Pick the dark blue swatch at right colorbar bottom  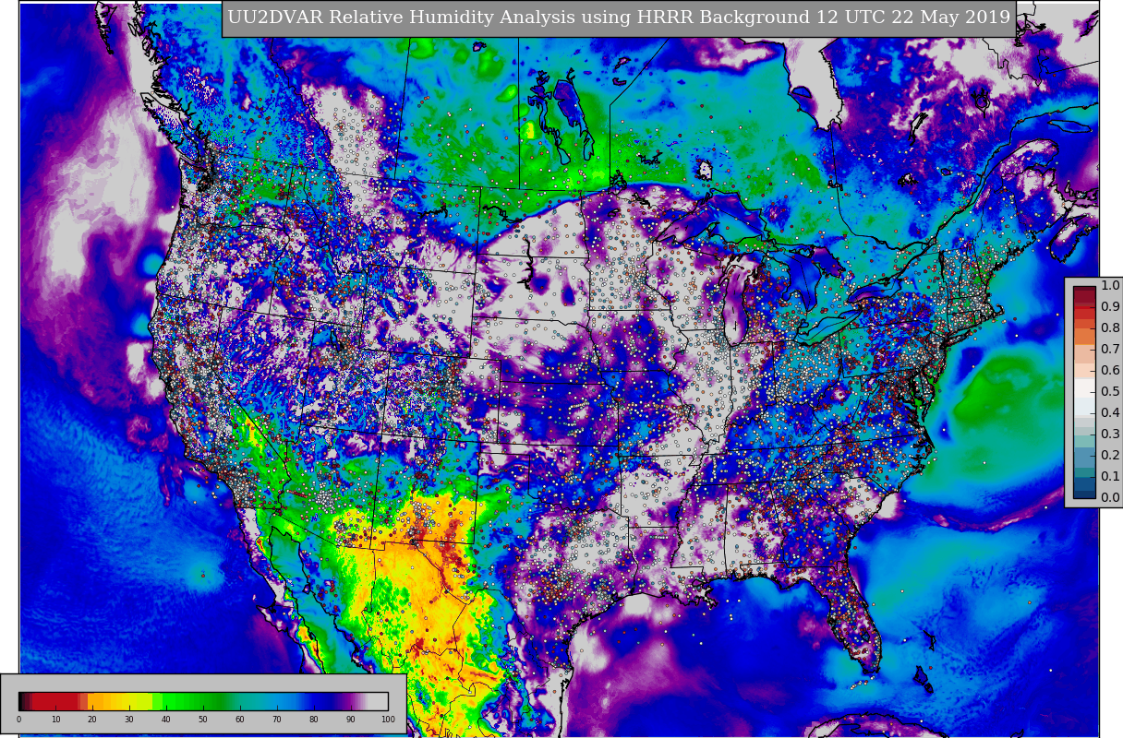point(1084,493)
